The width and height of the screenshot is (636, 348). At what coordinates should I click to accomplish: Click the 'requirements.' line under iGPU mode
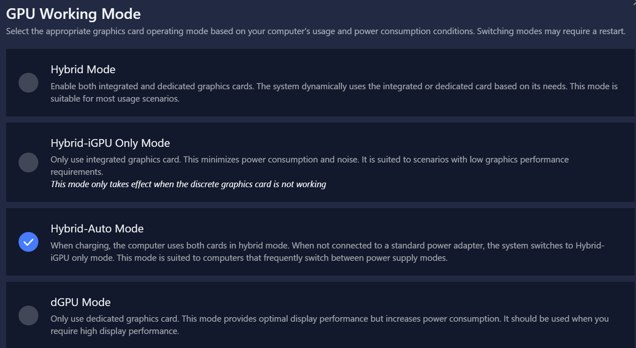77,172
